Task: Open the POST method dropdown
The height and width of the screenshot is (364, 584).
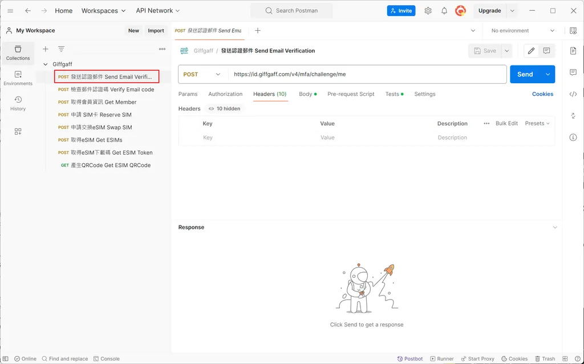Action: click(202, 74)
